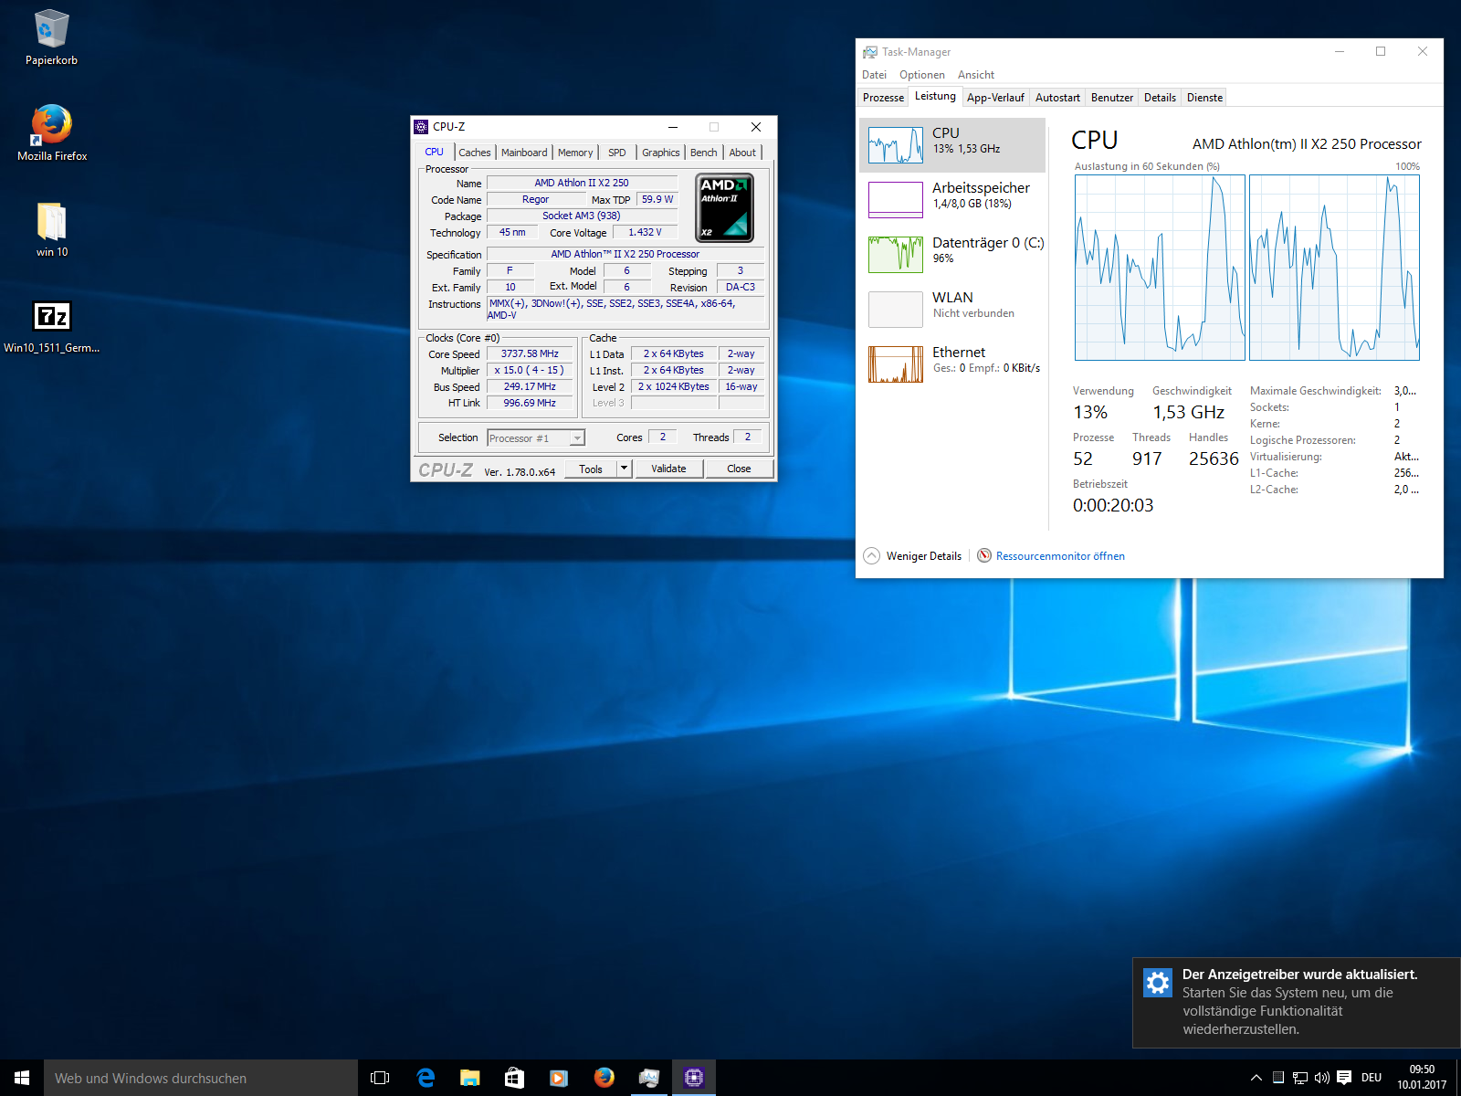Launch Microsoft Edge from the taskbar

pyautogui.click(x=426, y=1078)
